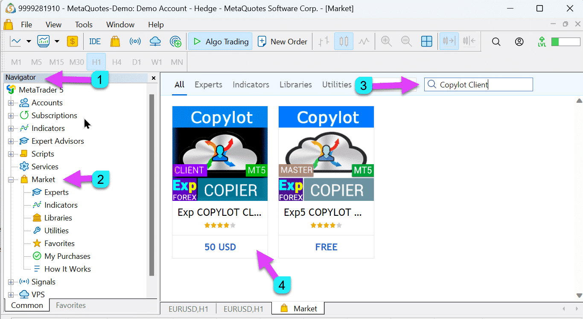The height and width of the screenshot is (319, 583).
Task: Toggle the chart auto scroll icon
Action: [x=449, y=41]
